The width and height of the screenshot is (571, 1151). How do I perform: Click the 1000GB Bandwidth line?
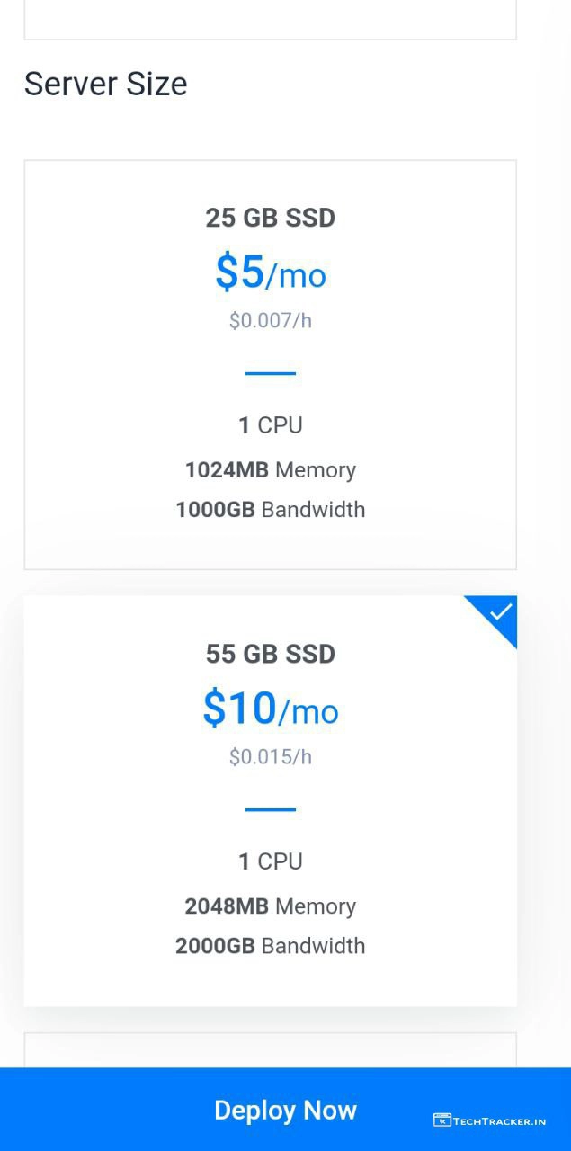270,509
